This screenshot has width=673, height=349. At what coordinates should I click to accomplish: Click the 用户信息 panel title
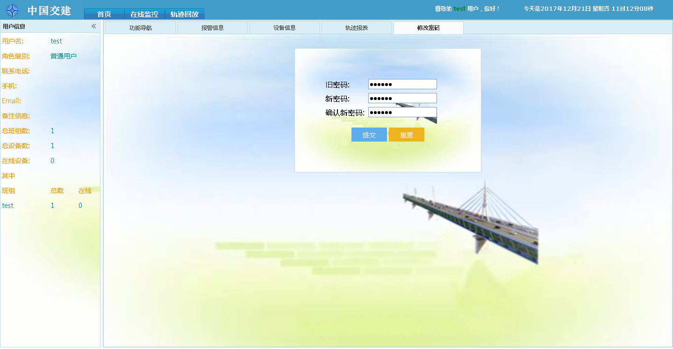14,27
